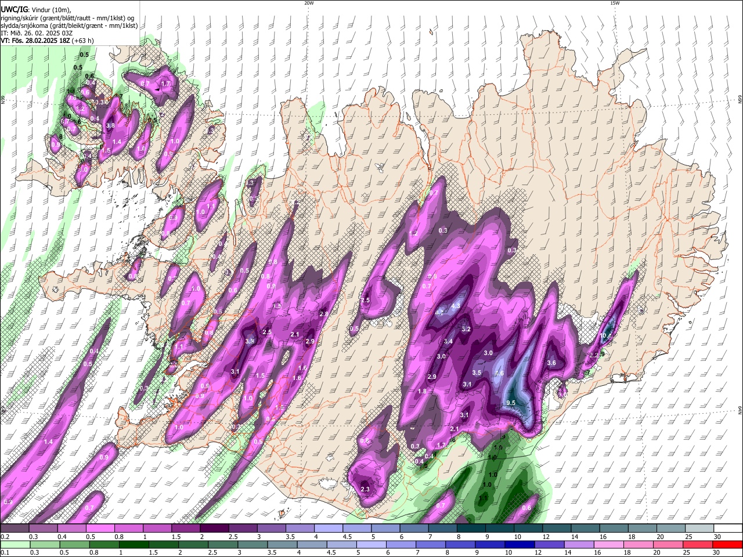Image resolution: width=743 pixels, height=557 pixels.
Task: Click the 15W longitude label
Action: tap(615, 3)
